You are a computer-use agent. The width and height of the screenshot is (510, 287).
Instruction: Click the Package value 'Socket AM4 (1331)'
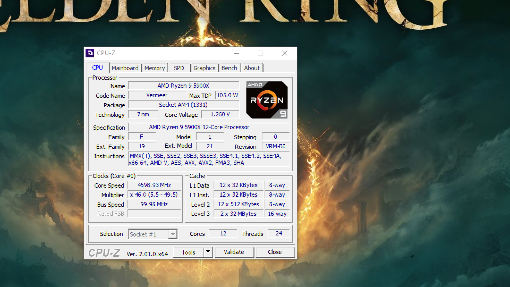pyautogui.click(x=184, y=105)
